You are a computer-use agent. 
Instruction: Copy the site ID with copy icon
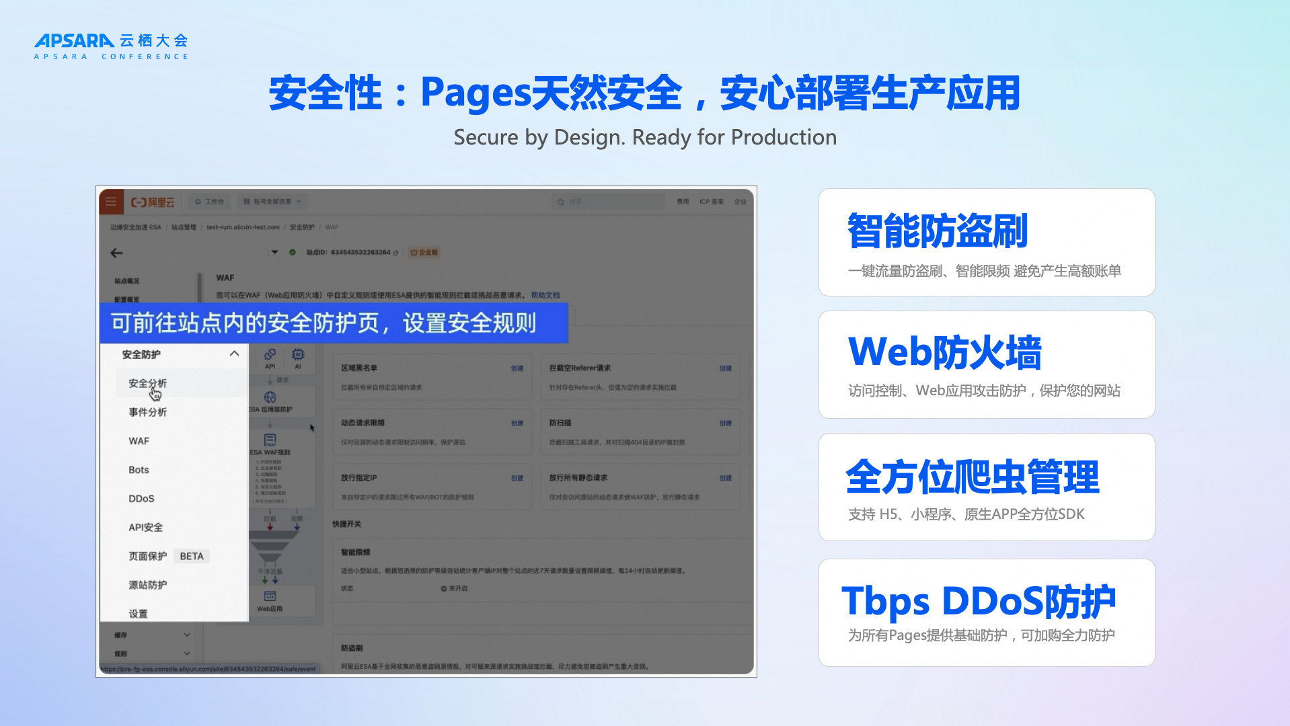tap(395, 253)
